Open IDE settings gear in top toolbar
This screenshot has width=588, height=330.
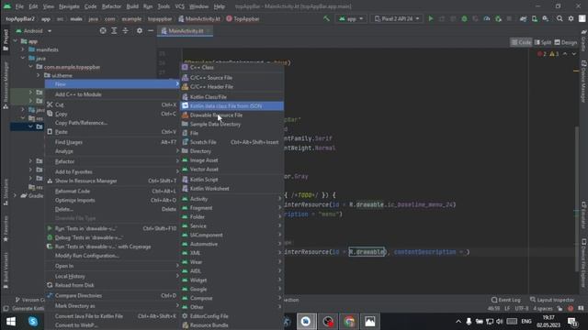coord(571,18)
